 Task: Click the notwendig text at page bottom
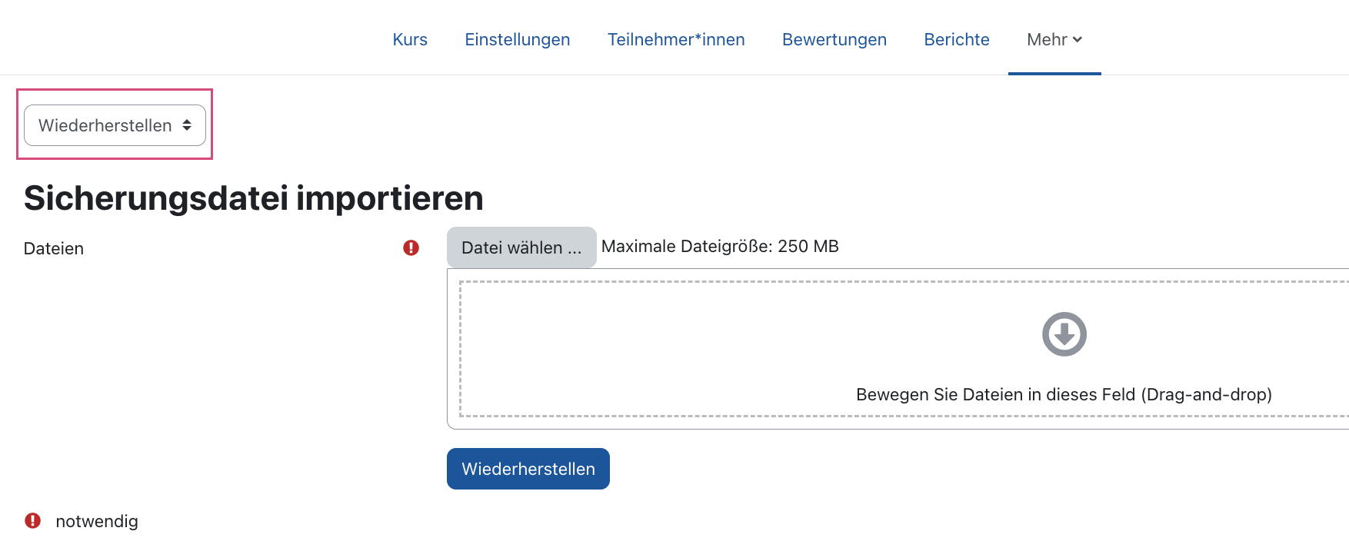[x=96, y=521]
